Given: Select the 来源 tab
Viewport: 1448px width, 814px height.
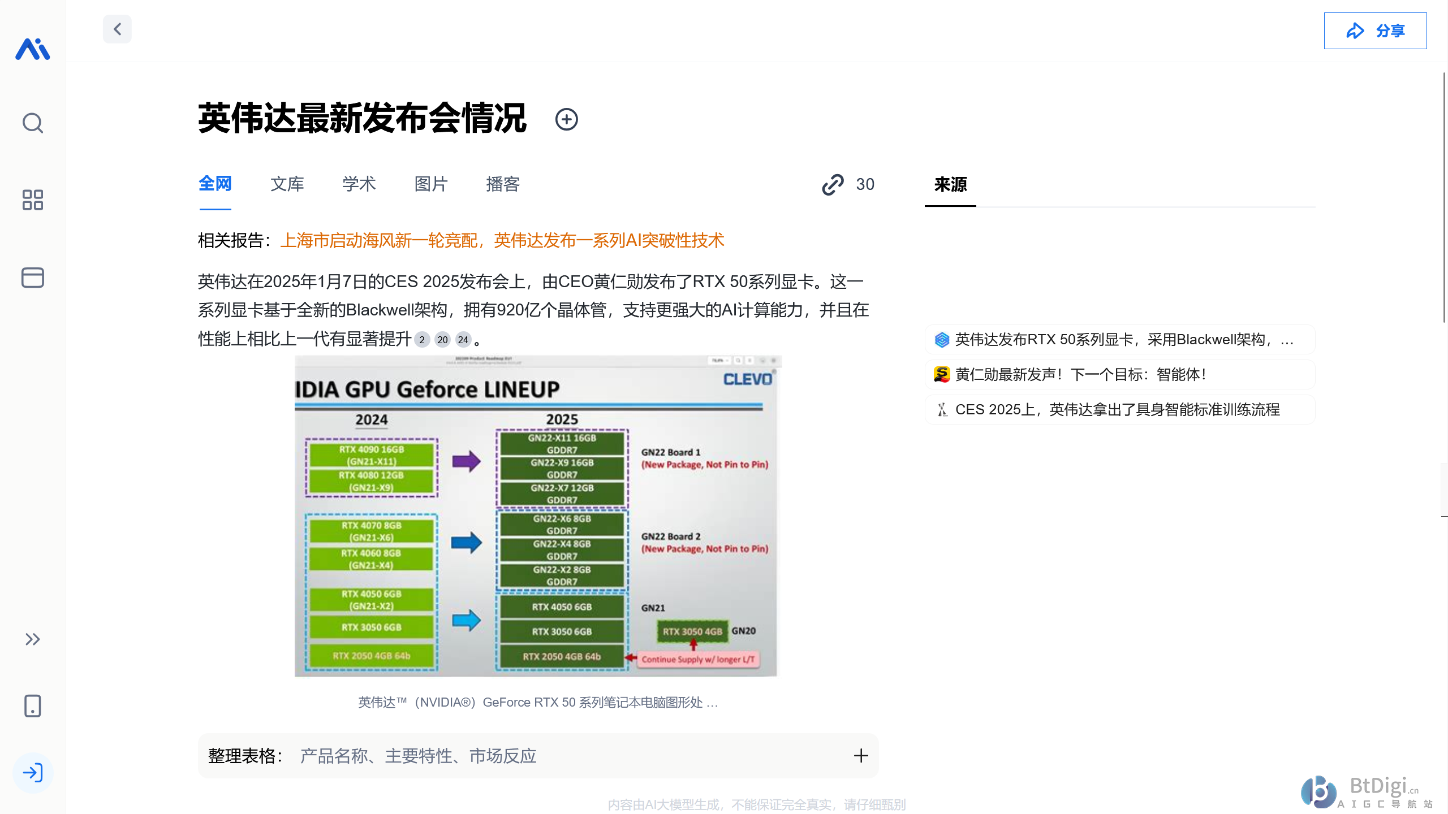Looking at the screenshot, I should (x=950, y=184).
